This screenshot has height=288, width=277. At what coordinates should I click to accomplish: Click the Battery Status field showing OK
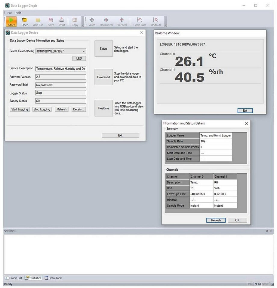[60, 101]
